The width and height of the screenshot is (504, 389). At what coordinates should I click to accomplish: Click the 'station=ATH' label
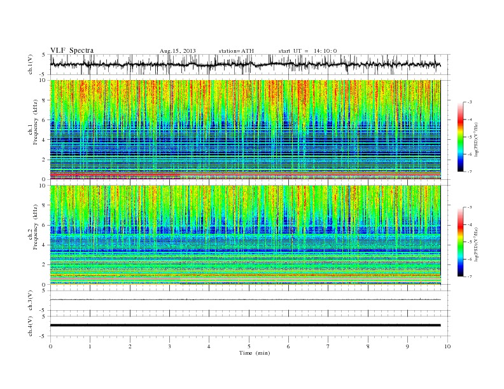pyautogui.click(x=236, y=51)
